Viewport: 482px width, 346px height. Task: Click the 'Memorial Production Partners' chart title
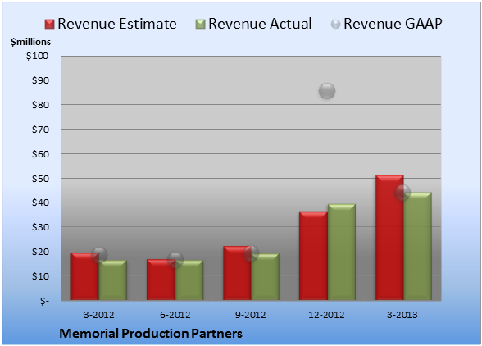click(151, 334)
